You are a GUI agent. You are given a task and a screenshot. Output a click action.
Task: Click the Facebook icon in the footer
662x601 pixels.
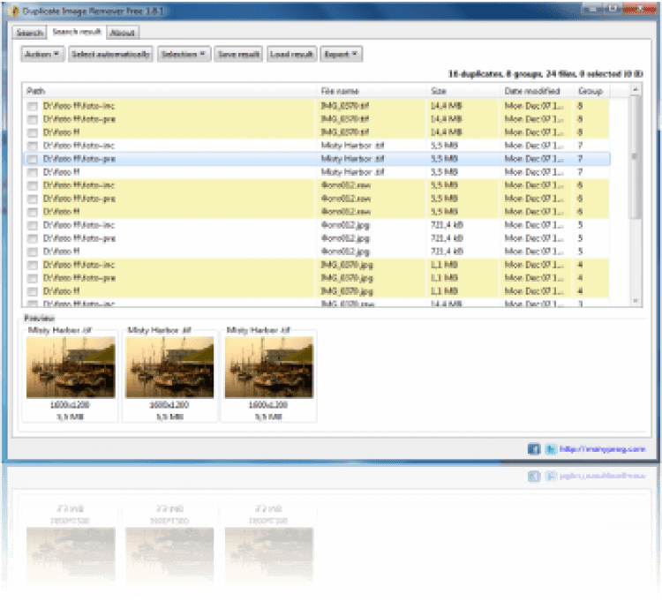[x=534, y=449]
